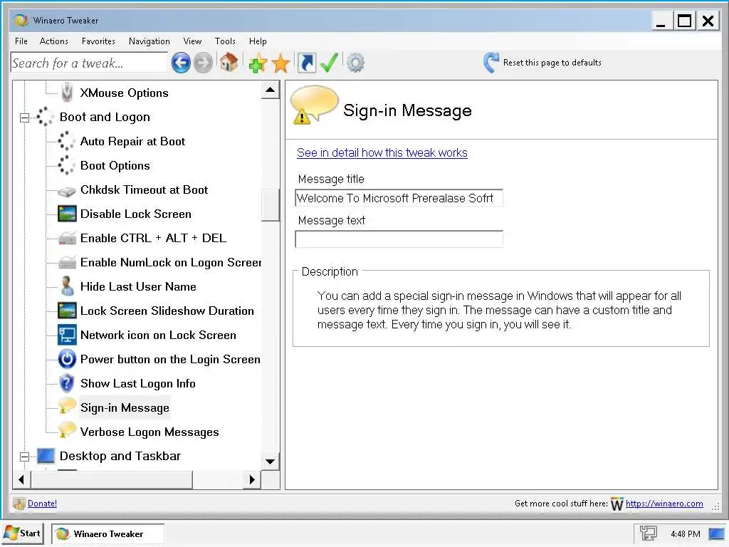
Task: Collapse the Desktop and Taskbar tree node
Action: [x=25, y=457]
